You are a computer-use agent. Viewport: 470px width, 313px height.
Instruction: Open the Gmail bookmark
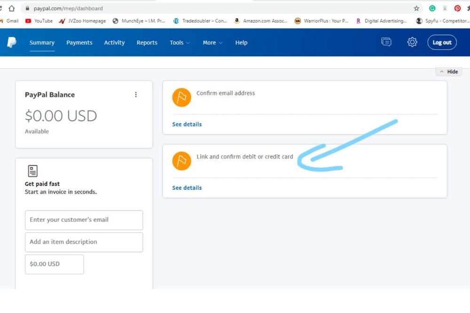(x=9, y=21)
